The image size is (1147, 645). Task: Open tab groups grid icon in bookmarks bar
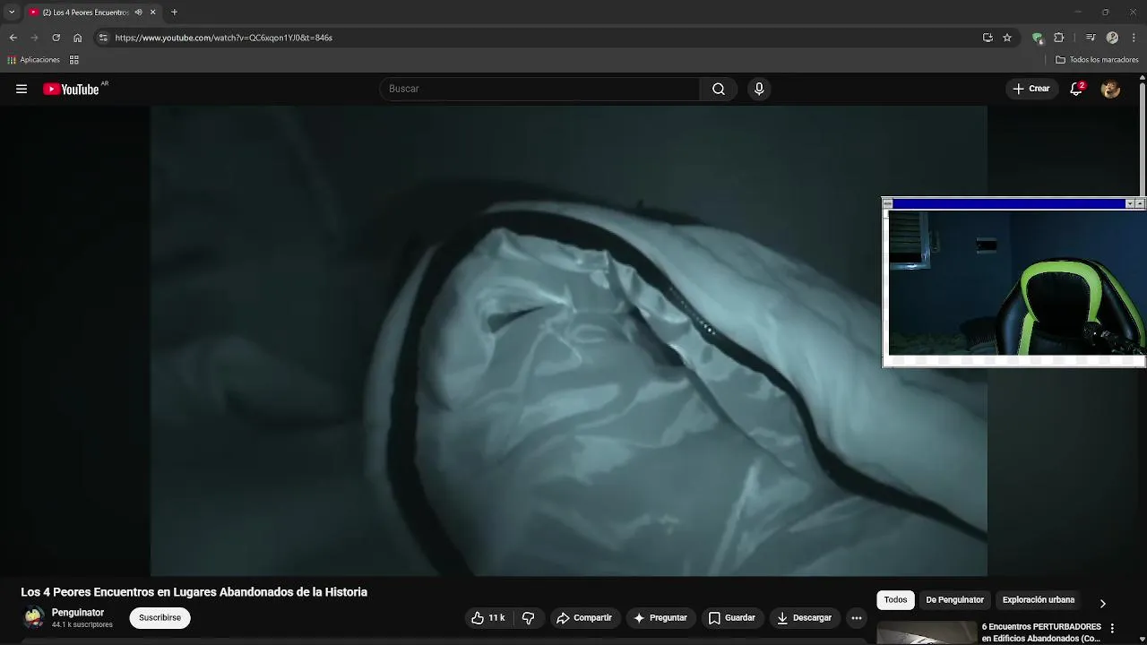click(x=74, y=60)
